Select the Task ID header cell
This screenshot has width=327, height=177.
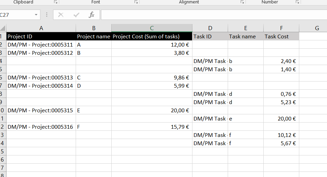point(210,37)
